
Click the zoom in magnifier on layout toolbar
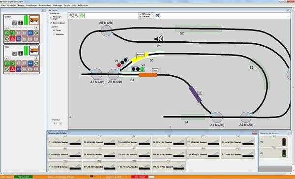(71, 15)
